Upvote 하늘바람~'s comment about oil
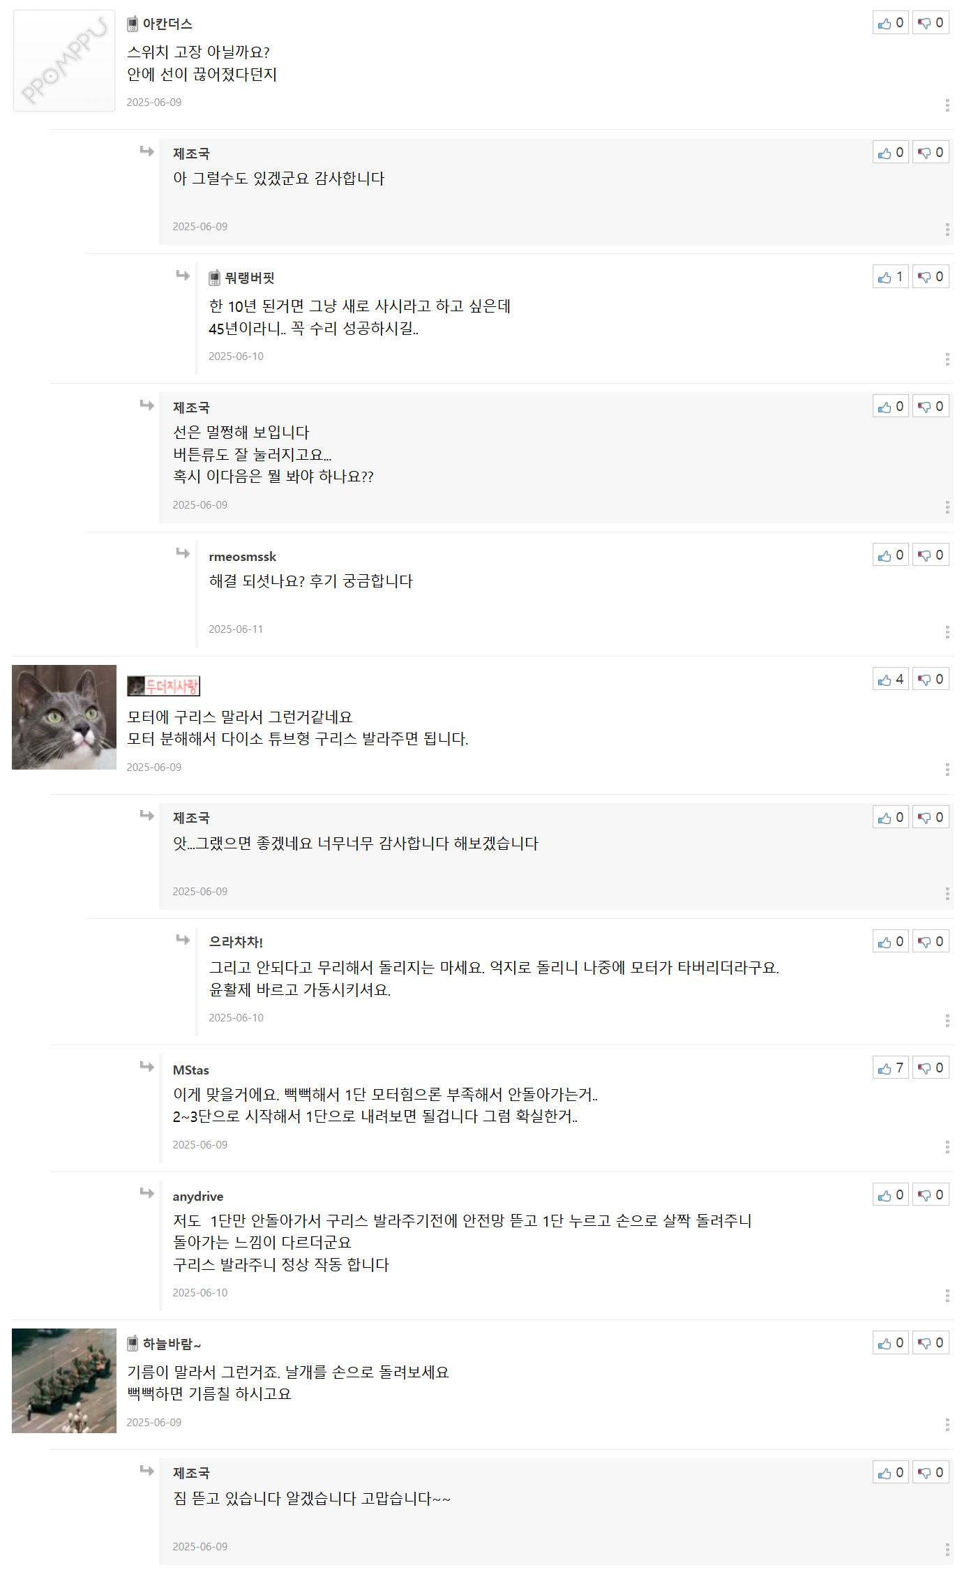The image size is (962, 1572). (x=891, y=1342)
